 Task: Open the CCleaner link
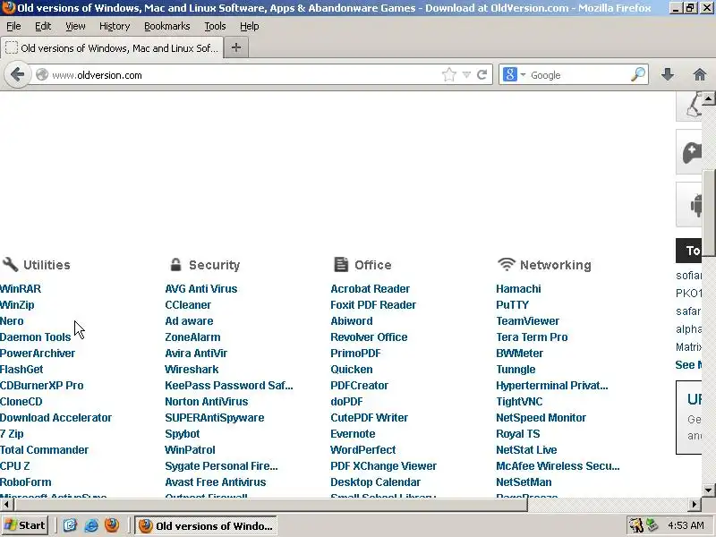tap(188, 304)
